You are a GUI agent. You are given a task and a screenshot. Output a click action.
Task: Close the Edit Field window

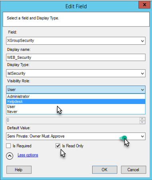click(144, 5)
